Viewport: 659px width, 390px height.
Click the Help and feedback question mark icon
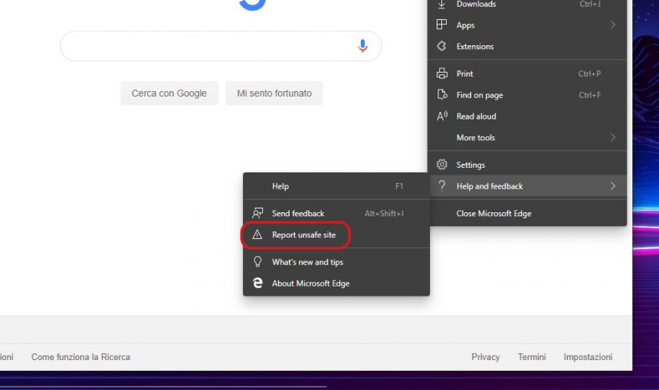click(441, 185)
